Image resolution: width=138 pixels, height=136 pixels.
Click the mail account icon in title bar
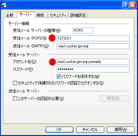(x=4, y=5)
